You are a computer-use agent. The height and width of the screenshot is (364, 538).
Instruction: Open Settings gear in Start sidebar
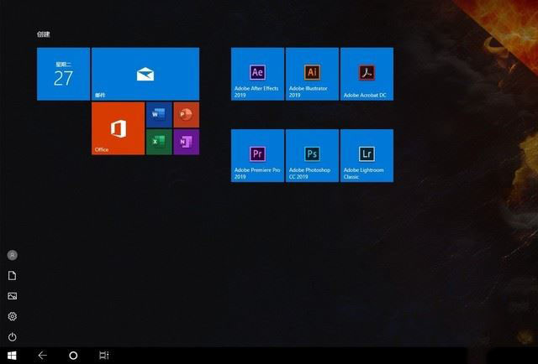tap(13, 316)
